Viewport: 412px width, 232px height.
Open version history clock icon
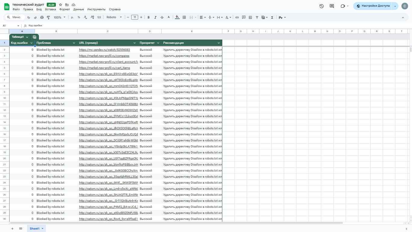tap(322, 6)
